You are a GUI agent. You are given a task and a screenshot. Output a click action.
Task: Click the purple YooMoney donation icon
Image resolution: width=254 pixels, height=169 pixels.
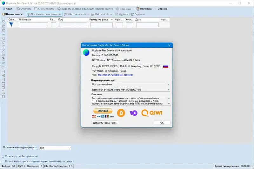click(133, 113)
